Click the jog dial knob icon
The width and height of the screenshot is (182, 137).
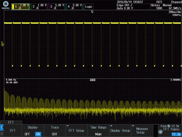click(x=161, y=132)
